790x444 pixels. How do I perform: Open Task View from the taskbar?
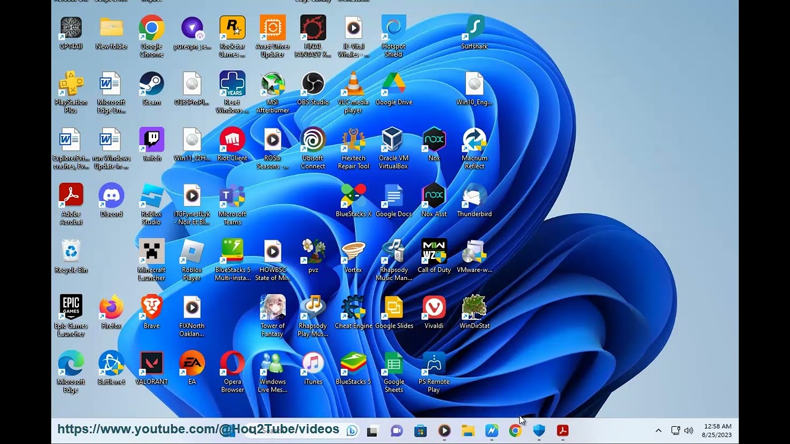click(x=372, y=431)
